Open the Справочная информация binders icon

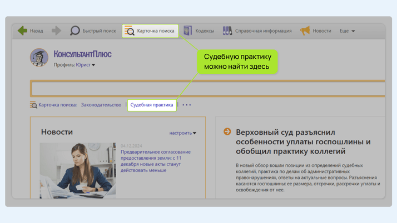227,31
